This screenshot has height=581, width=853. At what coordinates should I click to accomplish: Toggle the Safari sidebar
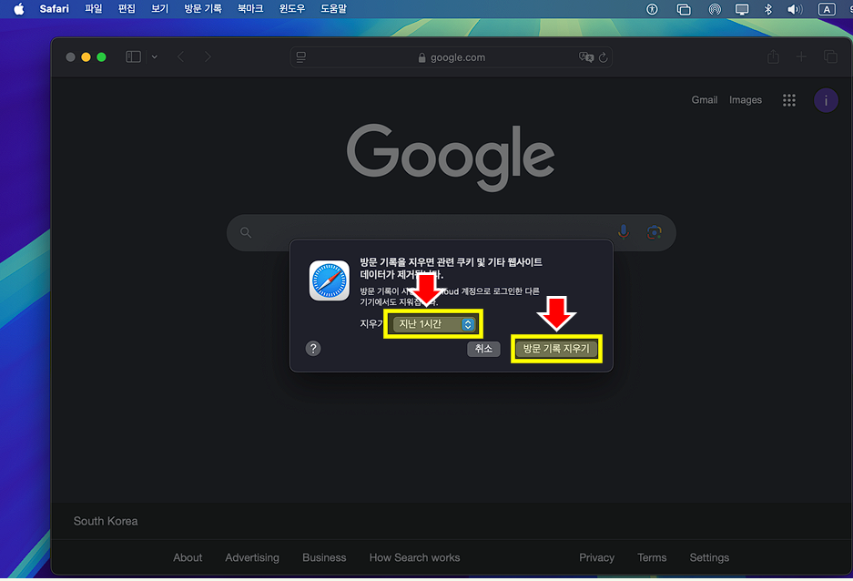tap(133, 56)
